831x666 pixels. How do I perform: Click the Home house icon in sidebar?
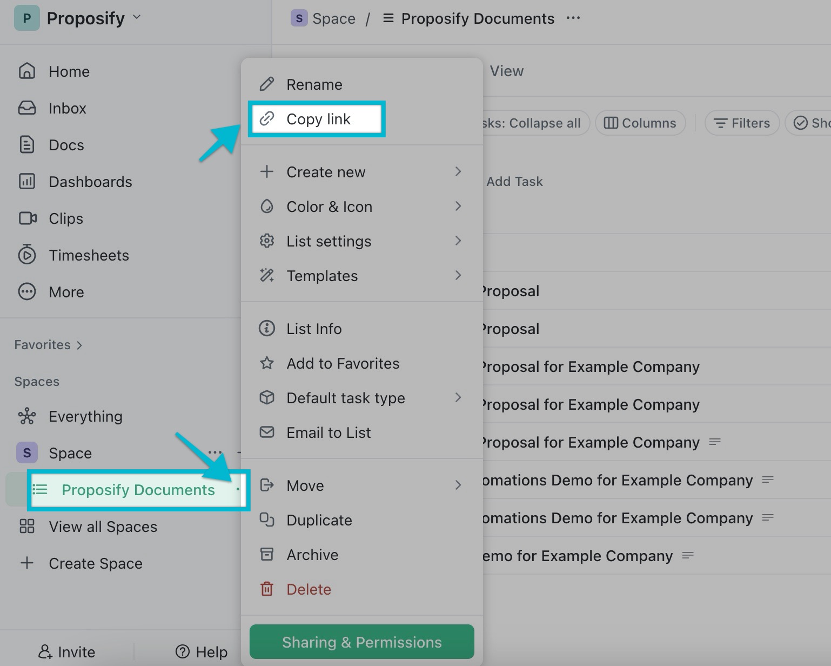point(27,71)
